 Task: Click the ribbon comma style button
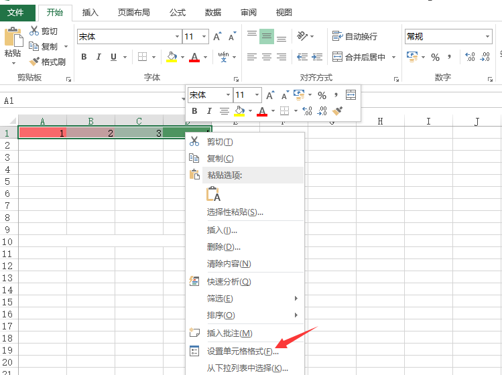450,57
